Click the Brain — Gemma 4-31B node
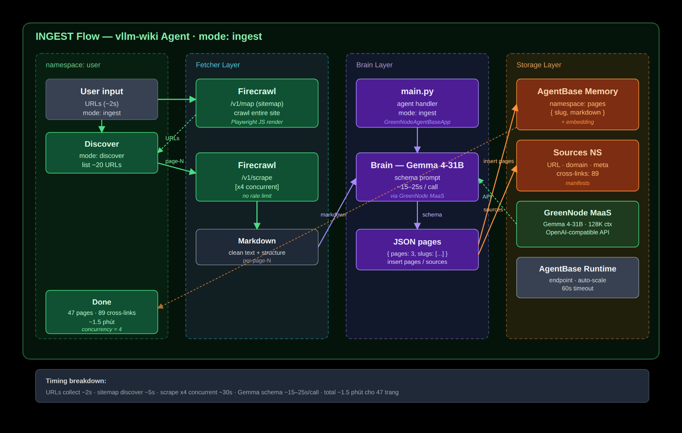This screenshot has width=682, height=433. point(417,177)
